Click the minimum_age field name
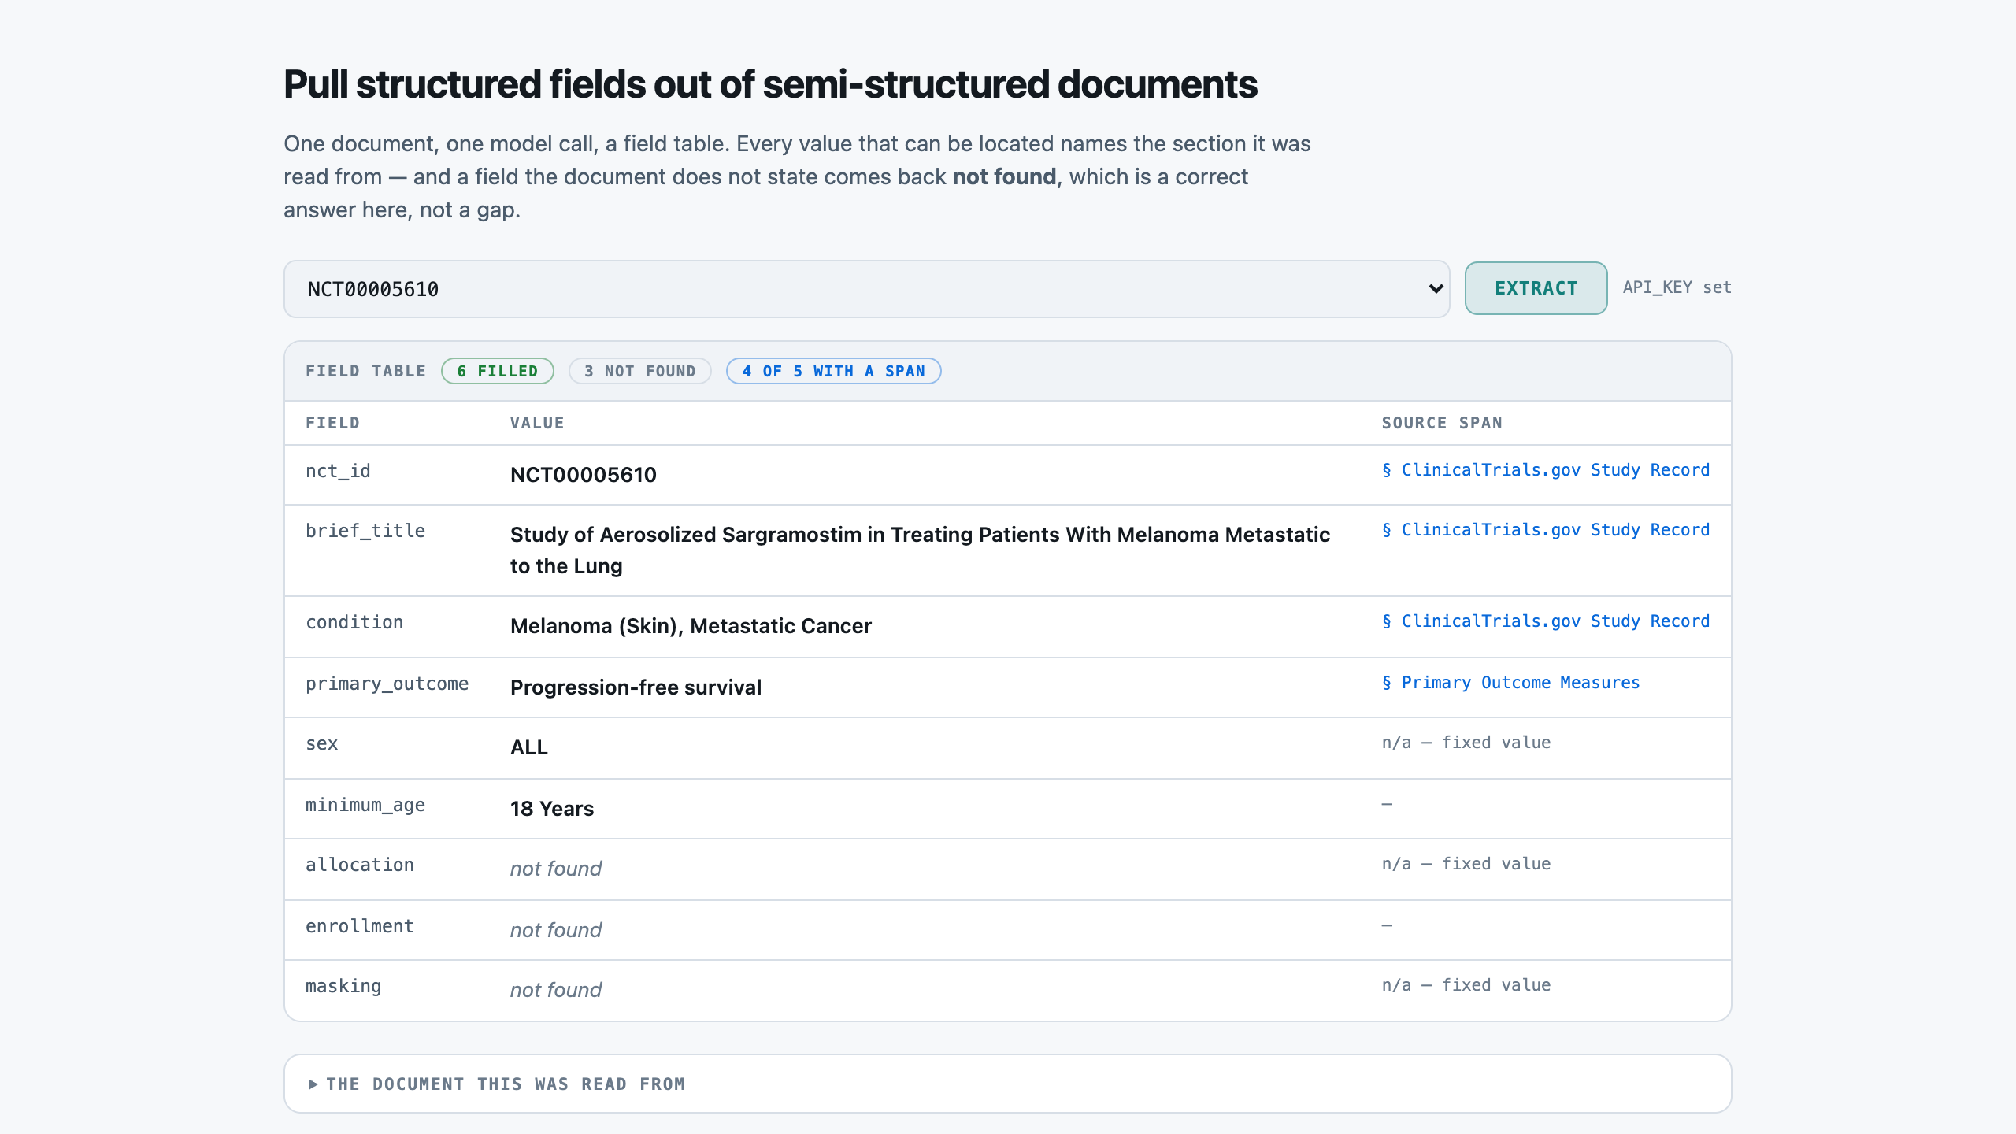 [365, 805]
